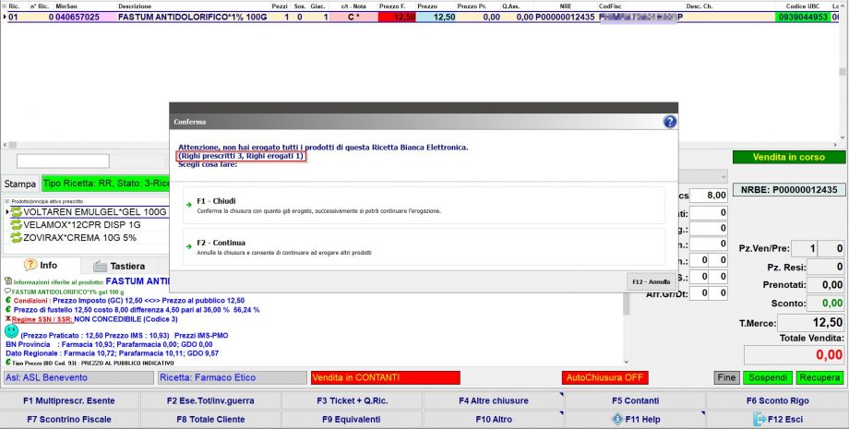The image size is (849, 429).
Task: Click the ZOVIRAX CREMA green icon
Action: (x=15, y=238)
